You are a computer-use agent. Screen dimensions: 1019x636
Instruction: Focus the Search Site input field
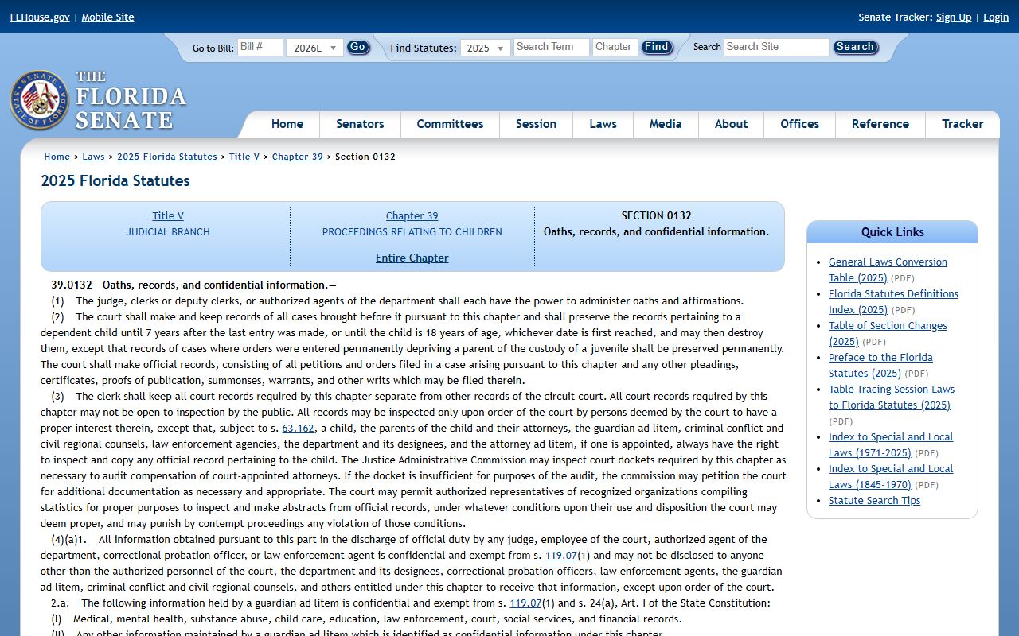tap(776, 47)
